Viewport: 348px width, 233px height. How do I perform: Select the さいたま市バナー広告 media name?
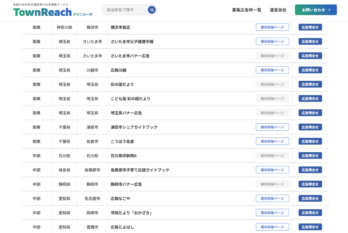(130, 56)
